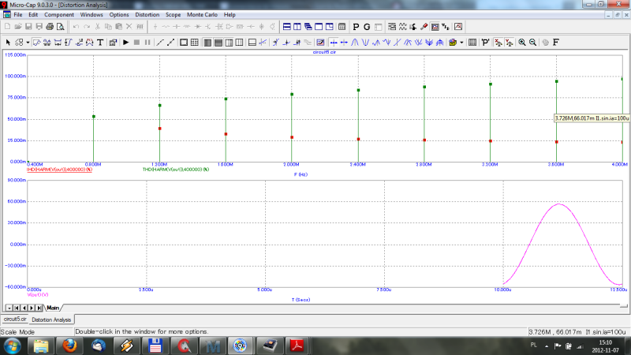This screenshot has height=355, width=631.
Task: Open the Scope menu
Action: (x=173, y=14)
